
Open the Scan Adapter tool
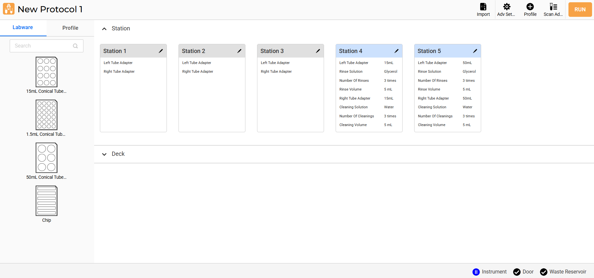click(x=553, y=7)
